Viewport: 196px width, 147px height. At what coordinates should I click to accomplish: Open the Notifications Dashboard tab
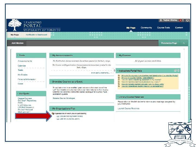(36, 35)
